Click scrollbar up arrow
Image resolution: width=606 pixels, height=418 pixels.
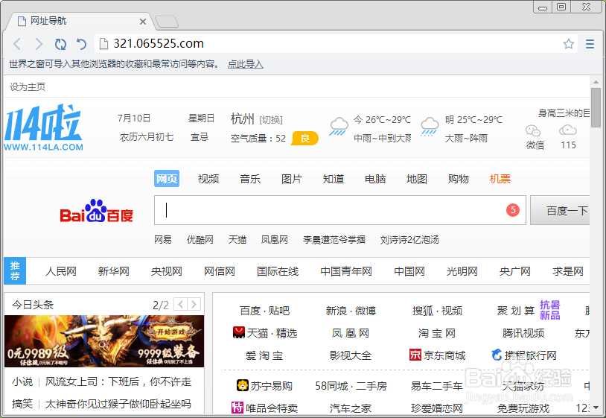point(596,82)
